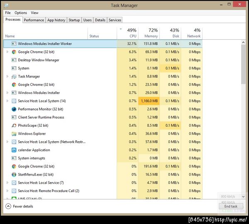249x224 pixels.
Task: Click the Performance Monitor process icon
Action: click(x=14, y=109)
